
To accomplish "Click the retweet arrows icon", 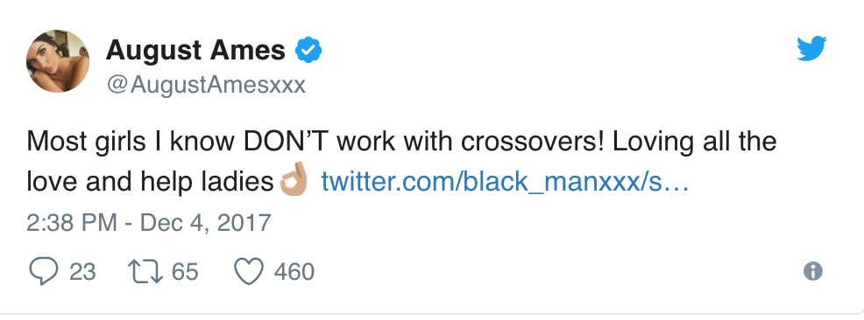I will pyautogui.click(x=145, y=272).
